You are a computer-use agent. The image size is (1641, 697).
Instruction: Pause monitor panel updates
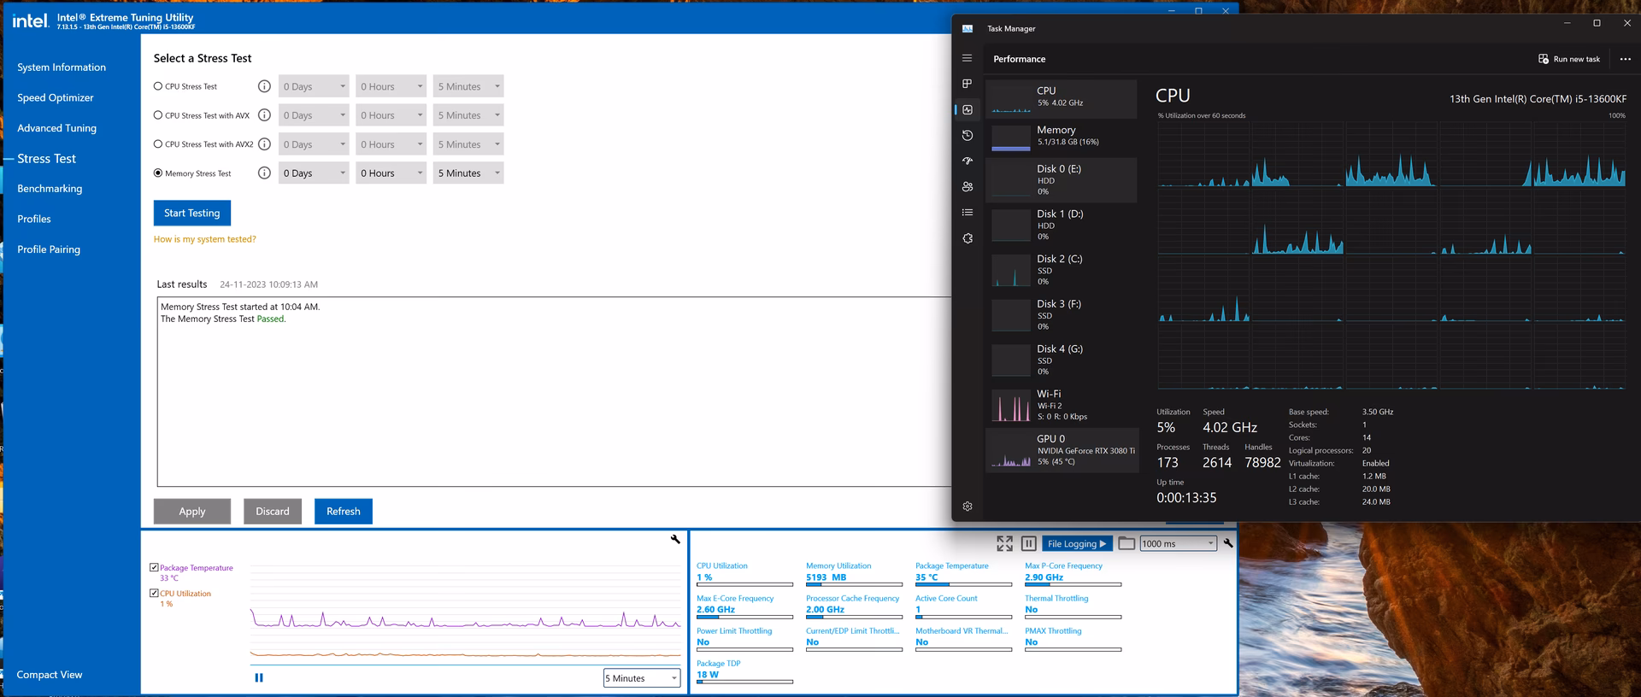tap(1029, 543)
